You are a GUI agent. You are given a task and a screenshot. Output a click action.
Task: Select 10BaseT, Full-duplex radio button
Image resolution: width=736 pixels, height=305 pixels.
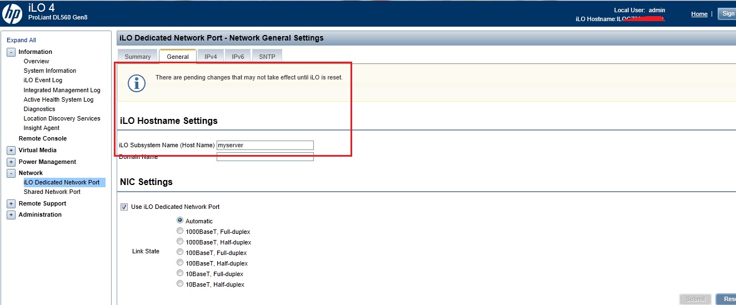coord(180,273)
